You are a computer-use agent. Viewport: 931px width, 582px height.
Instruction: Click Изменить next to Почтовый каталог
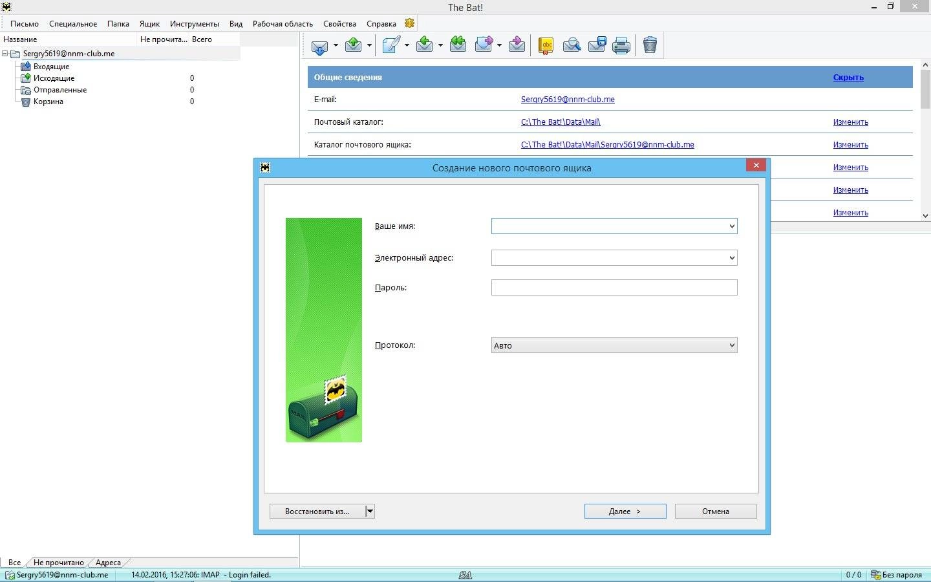[850, 122]
